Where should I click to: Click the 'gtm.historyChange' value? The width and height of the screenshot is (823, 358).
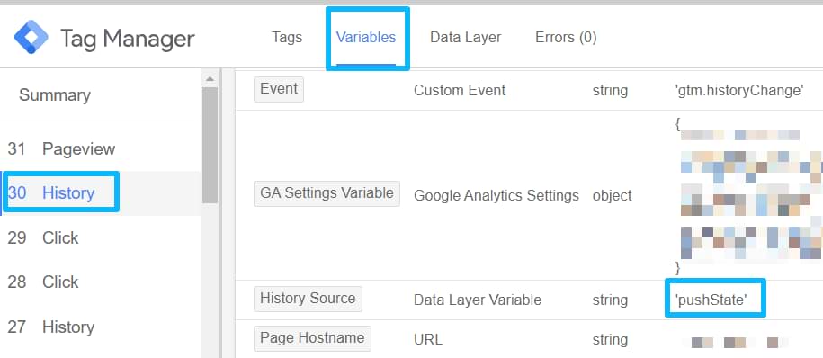click(739, 90)
